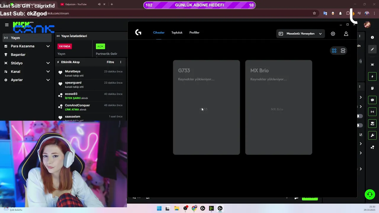Click info icon in Kick right toolbar

pos(372,38)
